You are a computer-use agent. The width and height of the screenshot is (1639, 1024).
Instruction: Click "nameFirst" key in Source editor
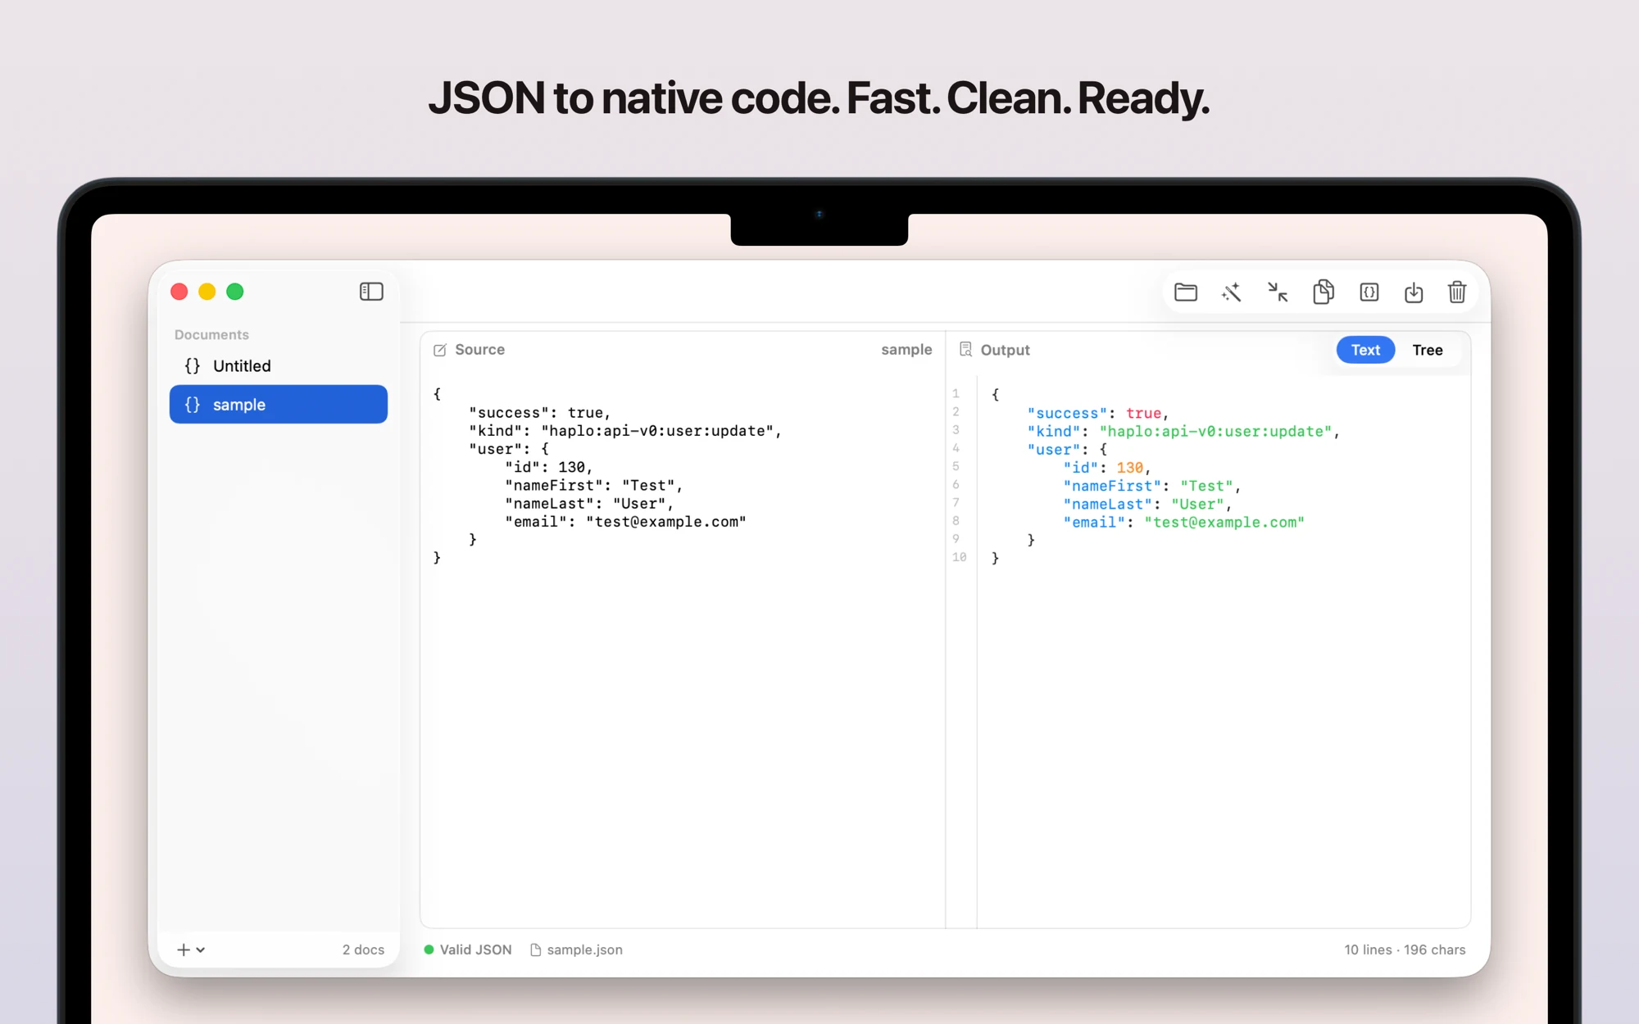pos(554,486)
